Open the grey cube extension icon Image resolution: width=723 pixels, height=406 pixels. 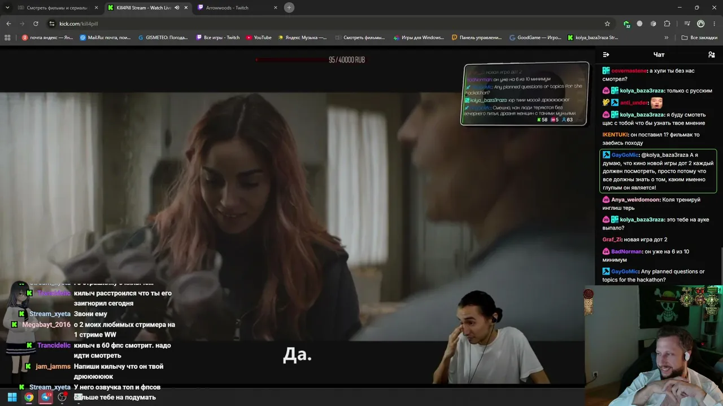point(654,24)
